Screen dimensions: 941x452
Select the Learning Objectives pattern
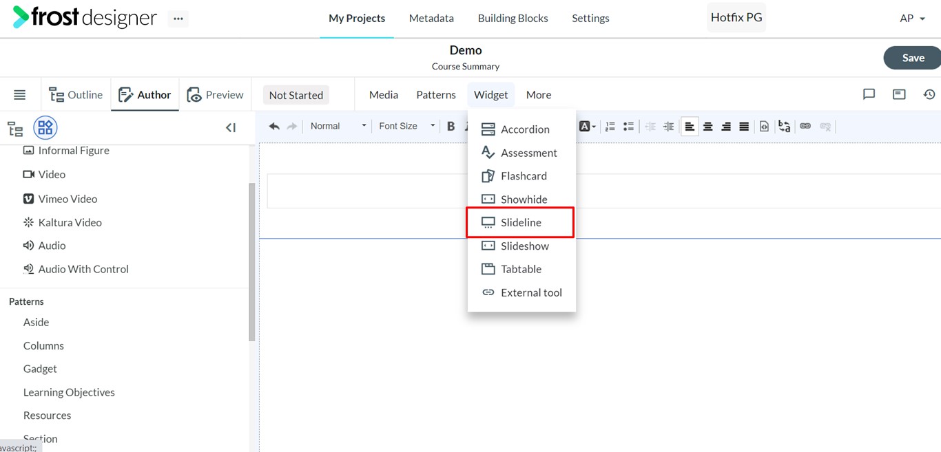[69, 392]
